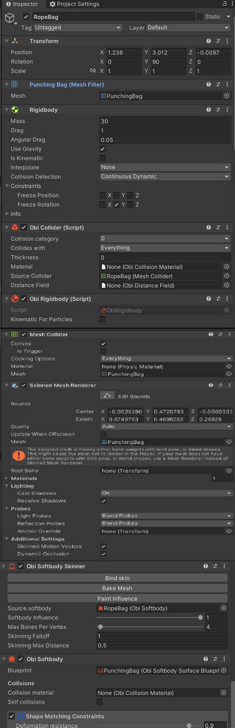Viewport: 235px width, 728px height.
Task: Open Rigidbody component preset selector
Action: coord(219,110)
